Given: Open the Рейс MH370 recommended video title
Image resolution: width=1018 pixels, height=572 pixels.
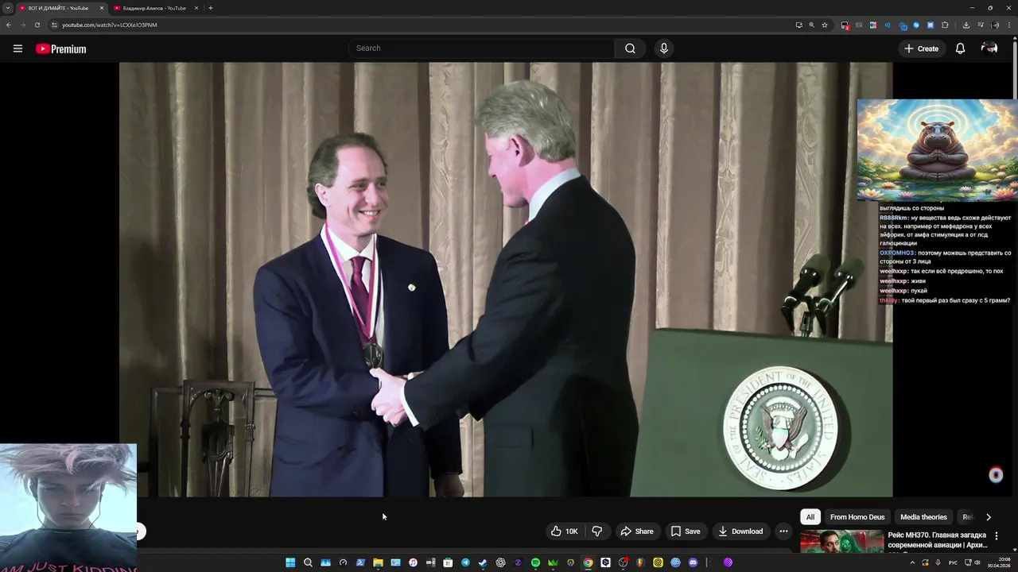Looking at the screenshot, I should tap(938, 540).
